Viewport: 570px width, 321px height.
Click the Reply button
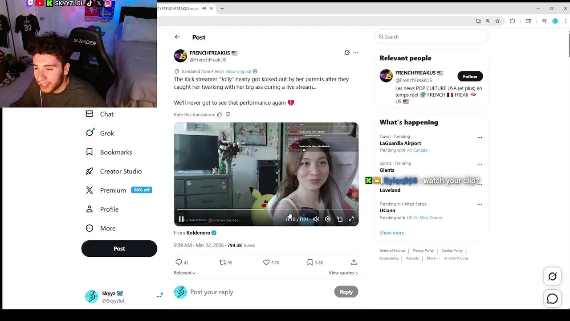click(346, 292)
